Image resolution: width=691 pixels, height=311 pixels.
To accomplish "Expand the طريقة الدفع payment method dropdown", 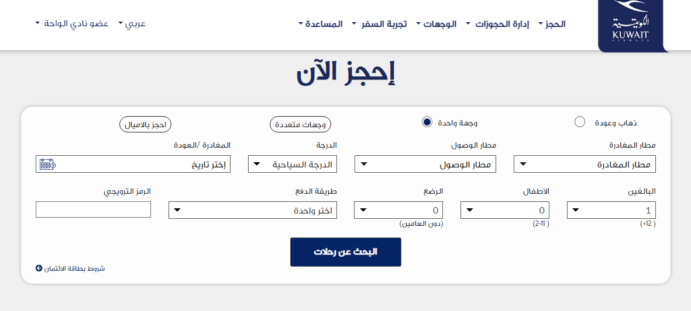I will pyautogui.click(x=253, y=210).
